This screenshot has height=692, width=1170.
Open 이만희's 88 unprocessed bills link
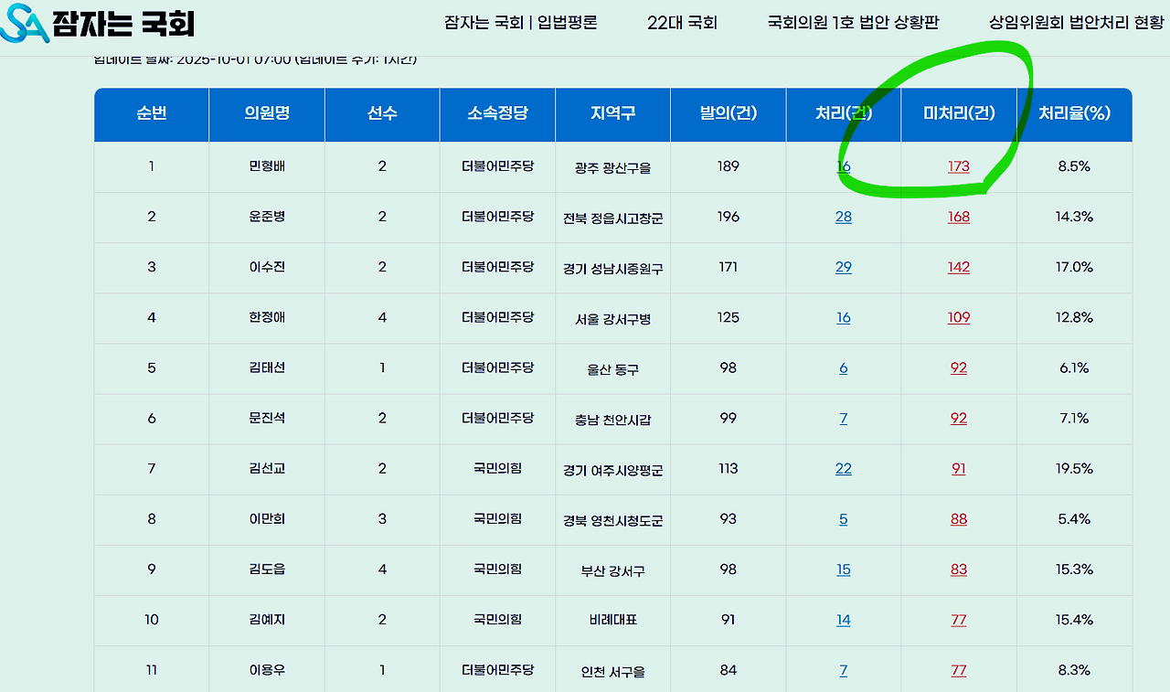pos(958,519)
